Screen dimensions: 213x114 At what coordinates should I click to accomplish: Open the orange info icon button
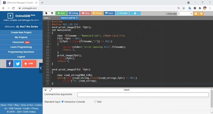click(196, 13)
